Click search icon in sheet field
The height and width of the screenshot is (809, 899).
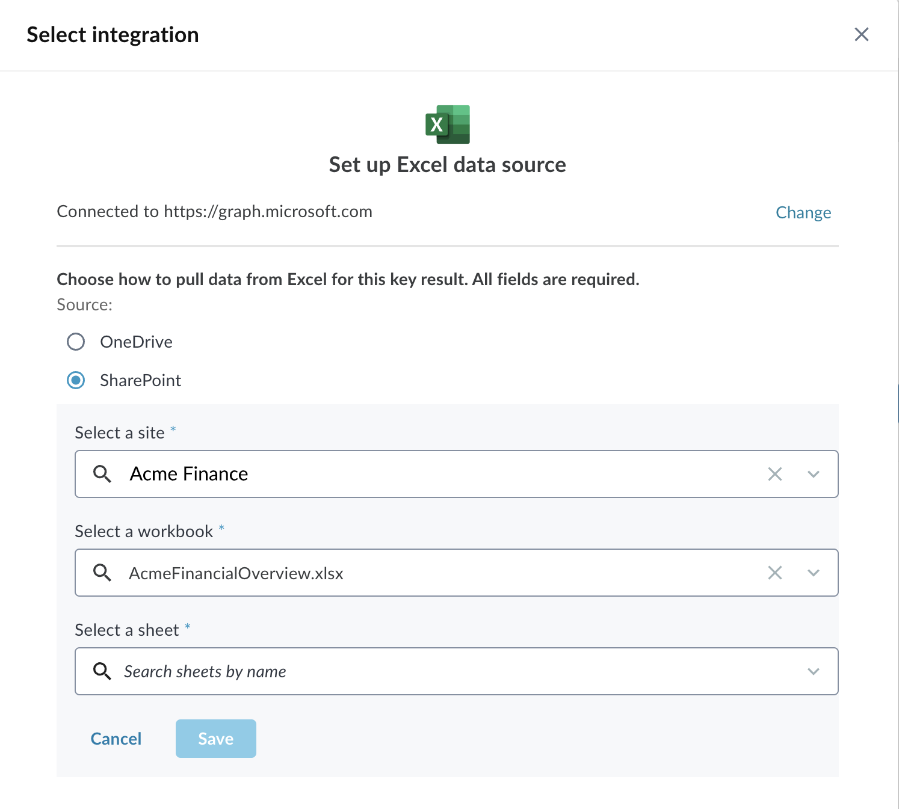tap(102, 671)
